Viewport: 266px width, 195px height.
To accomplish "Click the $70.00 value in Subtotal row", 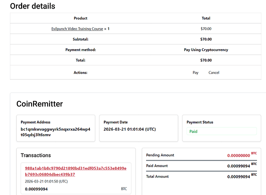I will coord(206,39).
